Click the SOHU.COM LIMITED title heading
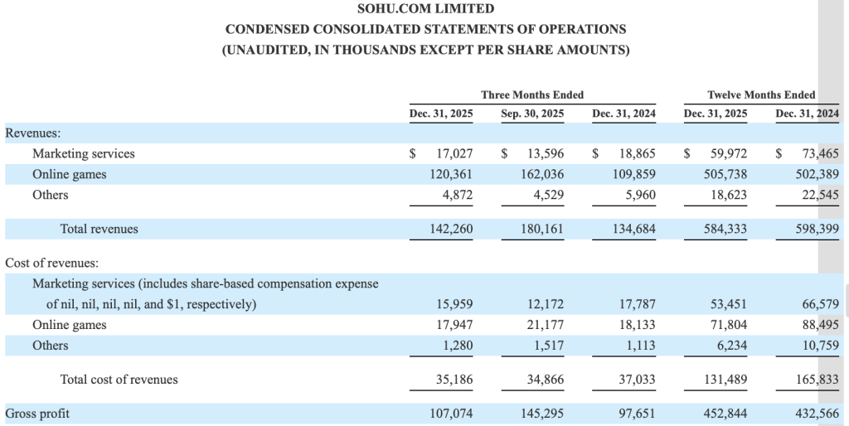The width and height of the screenshot is (849, 426). point(425,9)
